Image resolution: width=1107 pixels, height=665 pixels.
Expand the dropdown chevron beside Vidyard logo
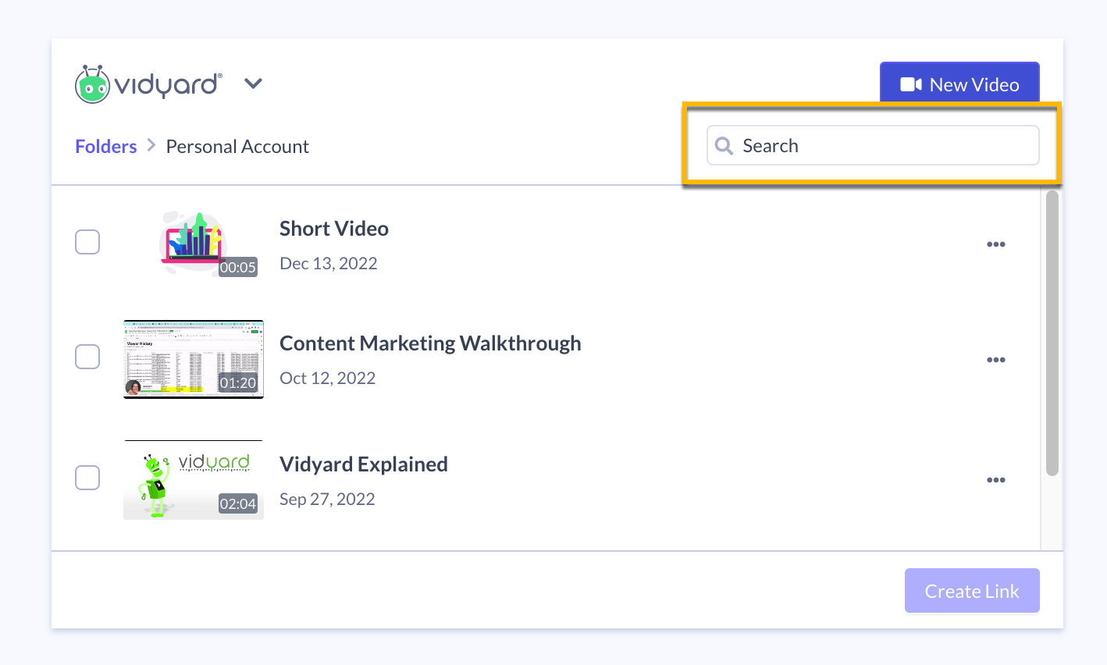[253, 84]
